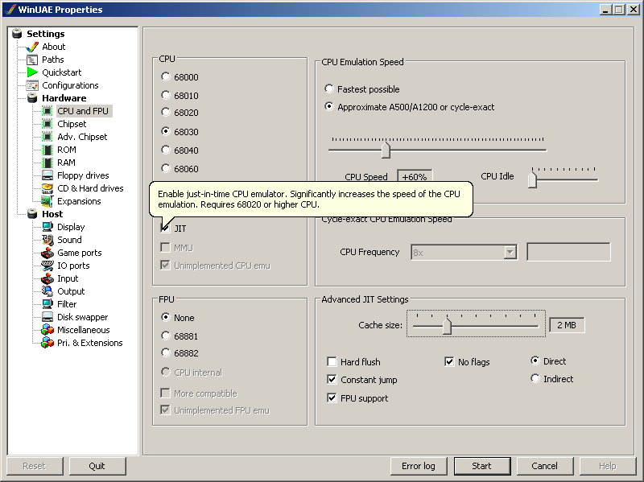Click the Expansions board icon
Viewport: 644px width, 482px height.
click(x=47, y=201)
